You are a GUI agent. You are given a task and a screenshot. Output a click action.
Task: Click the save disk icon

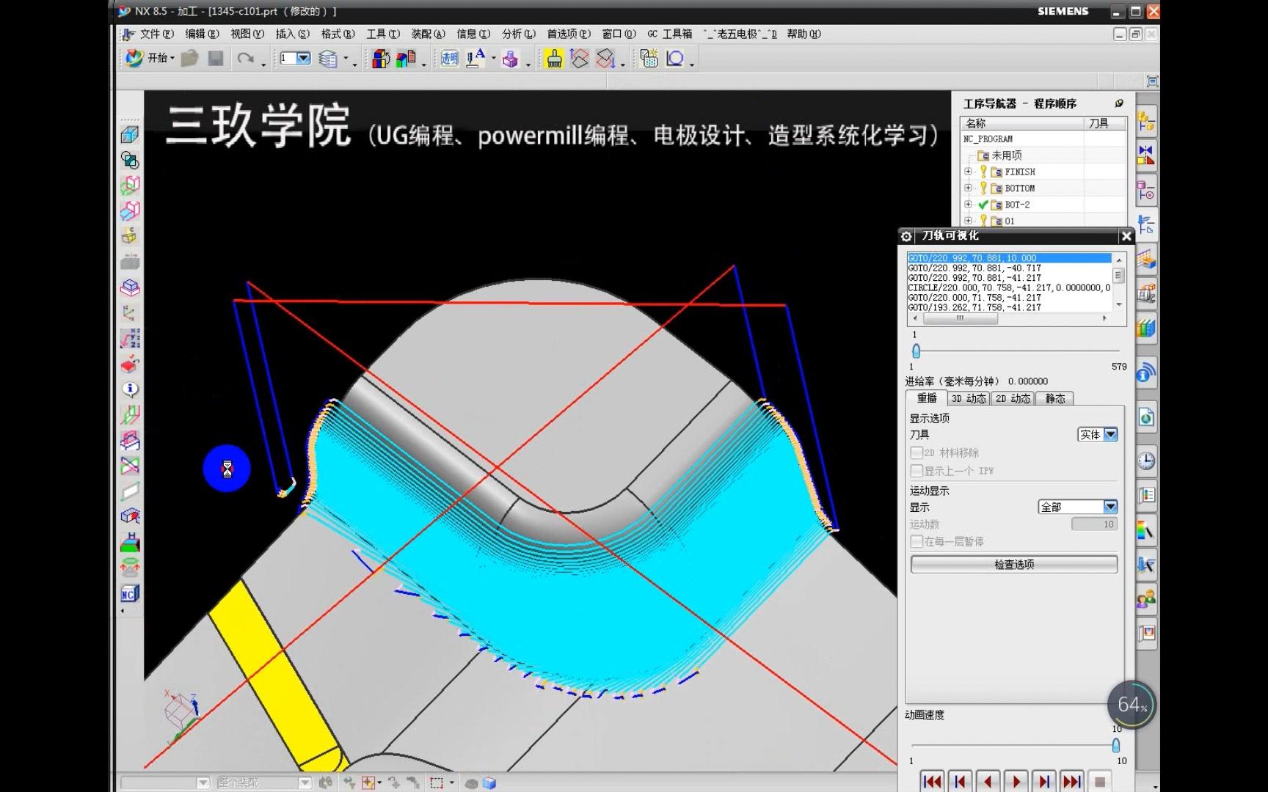(215, 58)
